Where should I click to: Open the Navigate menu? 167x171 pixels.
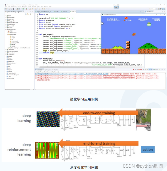coord(24,7)
